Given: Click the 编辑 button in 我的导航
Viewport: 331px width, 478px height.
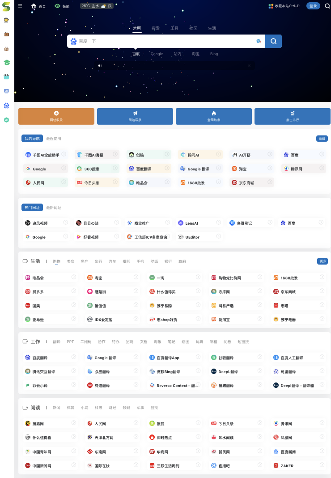Looking at the screenshot, I should click(322, 139).
